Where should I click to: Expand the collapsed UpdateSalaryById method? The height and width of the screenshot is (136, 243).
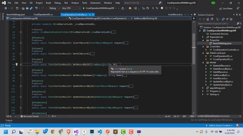21,97
